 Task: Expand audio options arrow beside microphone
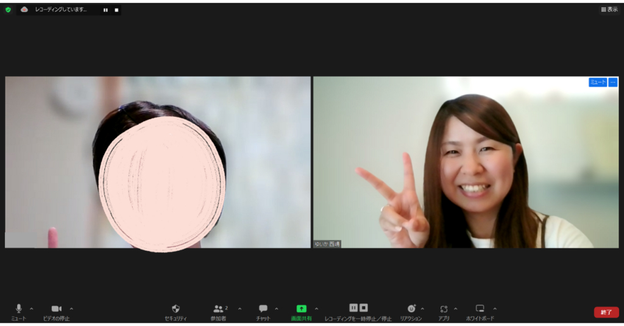(x=32, y=308)
